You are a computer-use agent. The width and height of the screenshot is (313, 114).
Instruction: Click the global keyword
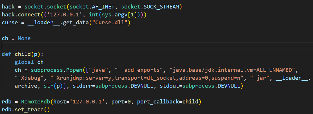click(x=24, y=62)
